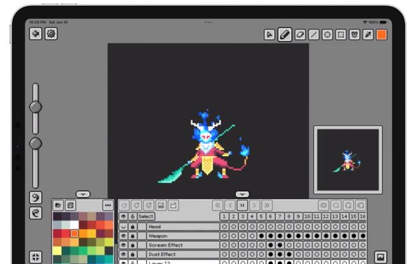This screenshot has width=415, height=264.
Task: Select Scream Effect cell at frame 6
Action: [x=271, y=245]
